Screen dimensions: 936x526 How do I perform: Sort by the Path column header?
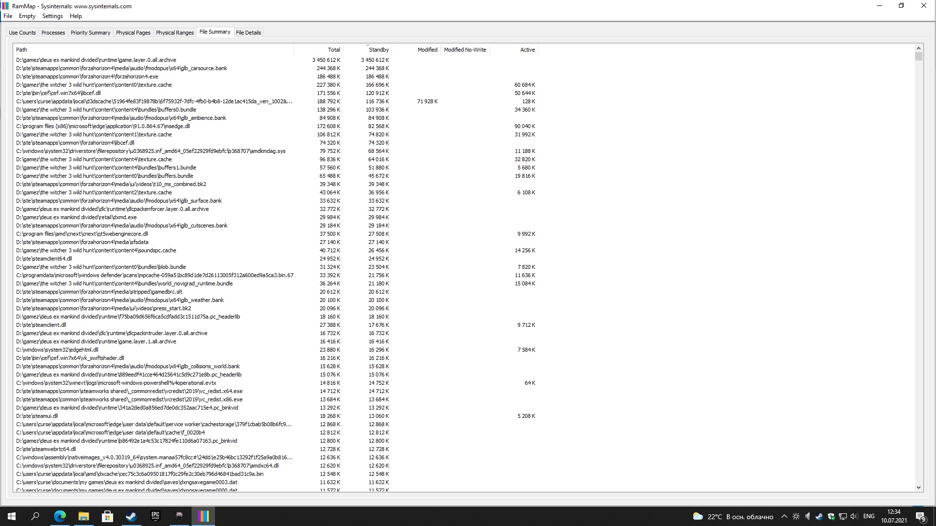click(154, 50)
